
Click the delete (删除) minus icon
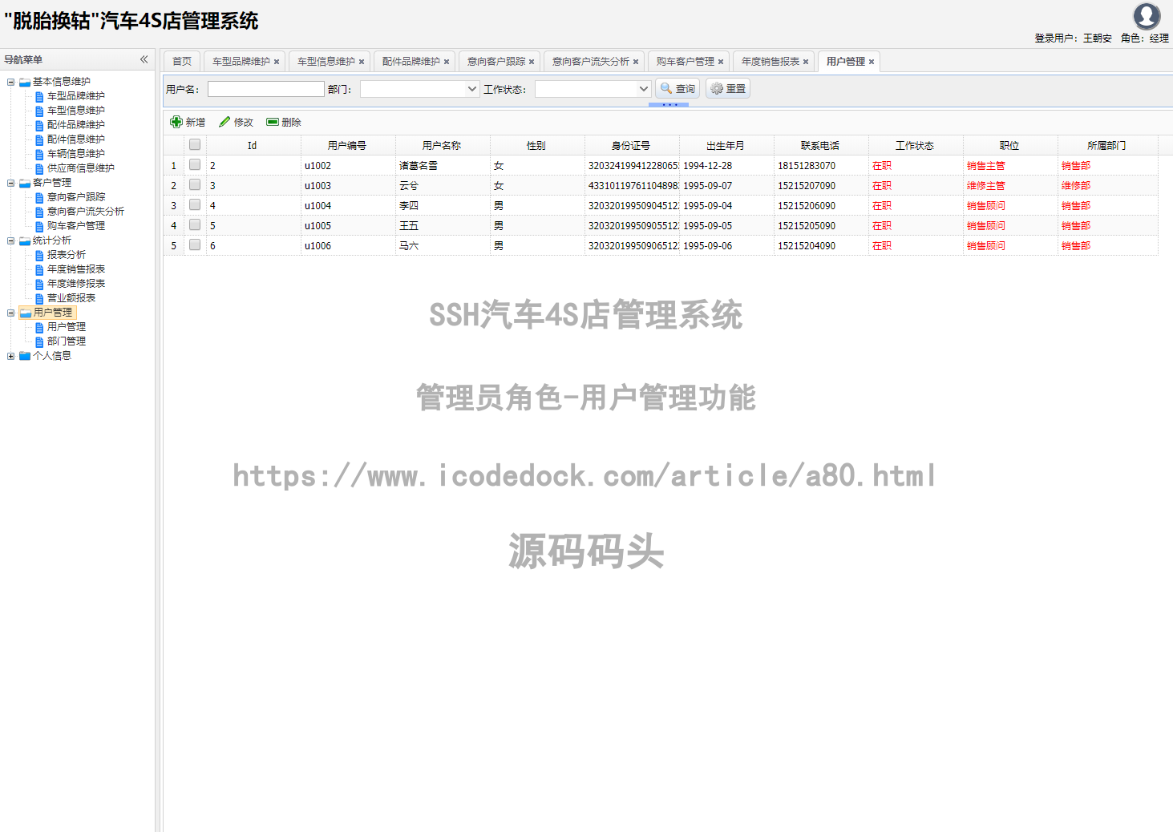[273, 122]
